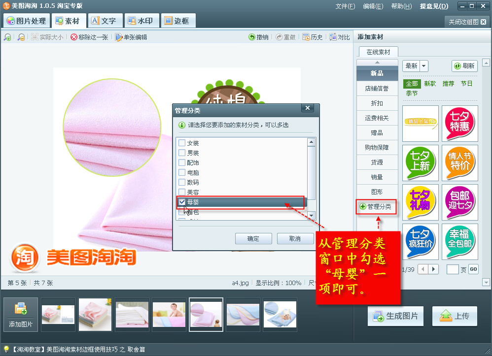This screenshot has width=492, height=356.
Task: Filter materials by 季节
Action: [412, 94]
